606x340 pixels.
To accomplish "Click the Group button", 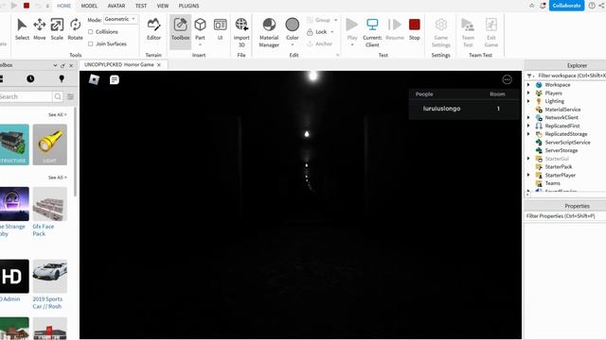I will (x=322, y=20).
